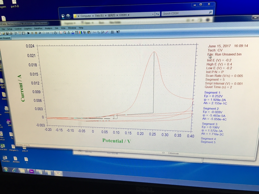Select the 20170415 desktop file

pos(16,160)
